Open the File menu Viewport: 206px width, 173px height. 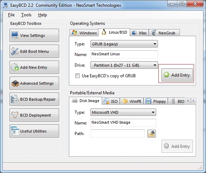11,15
